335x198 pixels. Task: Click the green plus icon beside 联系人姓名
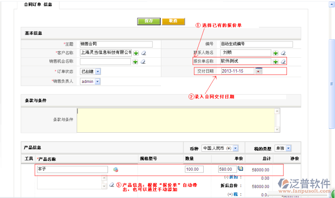click(x=275, y=53)
